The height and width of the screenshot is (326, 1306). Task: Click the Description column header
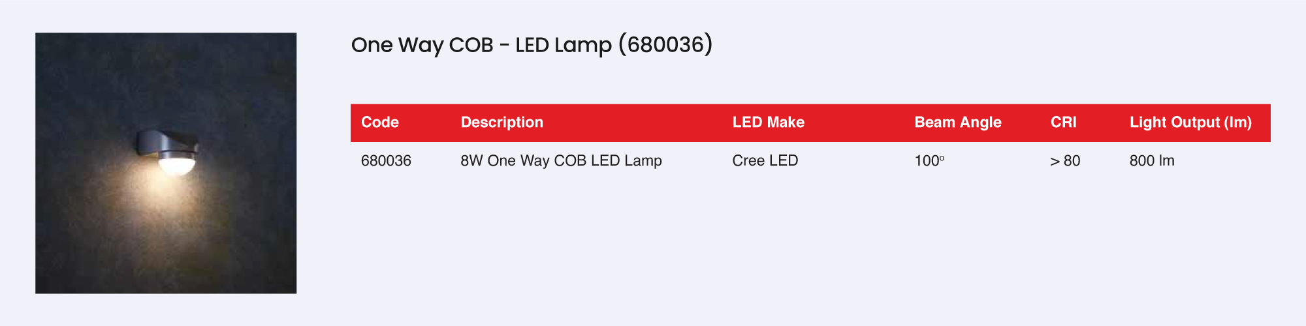502,123
